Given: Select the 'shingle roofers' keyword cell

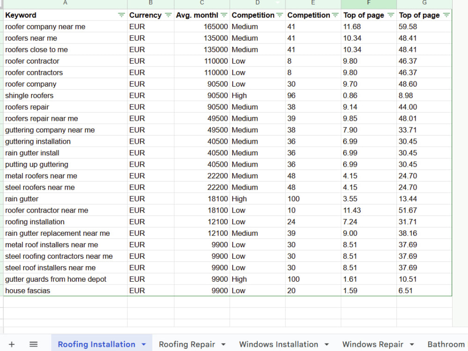Looking at the screenshot, I should [x=66, y=95].
